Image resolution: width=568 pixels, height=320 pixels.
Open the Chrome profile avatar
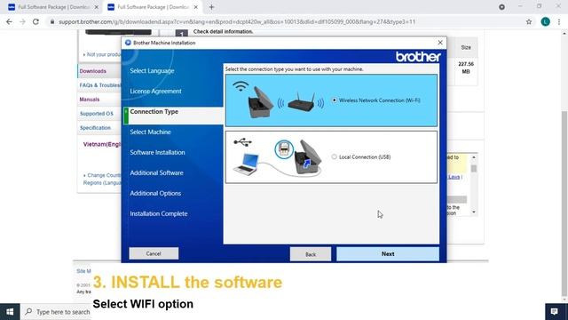545,21
